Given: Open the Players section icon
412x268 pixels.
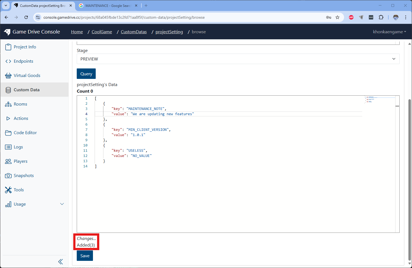Looking at the screenshot, I should [x=8, y=161].
